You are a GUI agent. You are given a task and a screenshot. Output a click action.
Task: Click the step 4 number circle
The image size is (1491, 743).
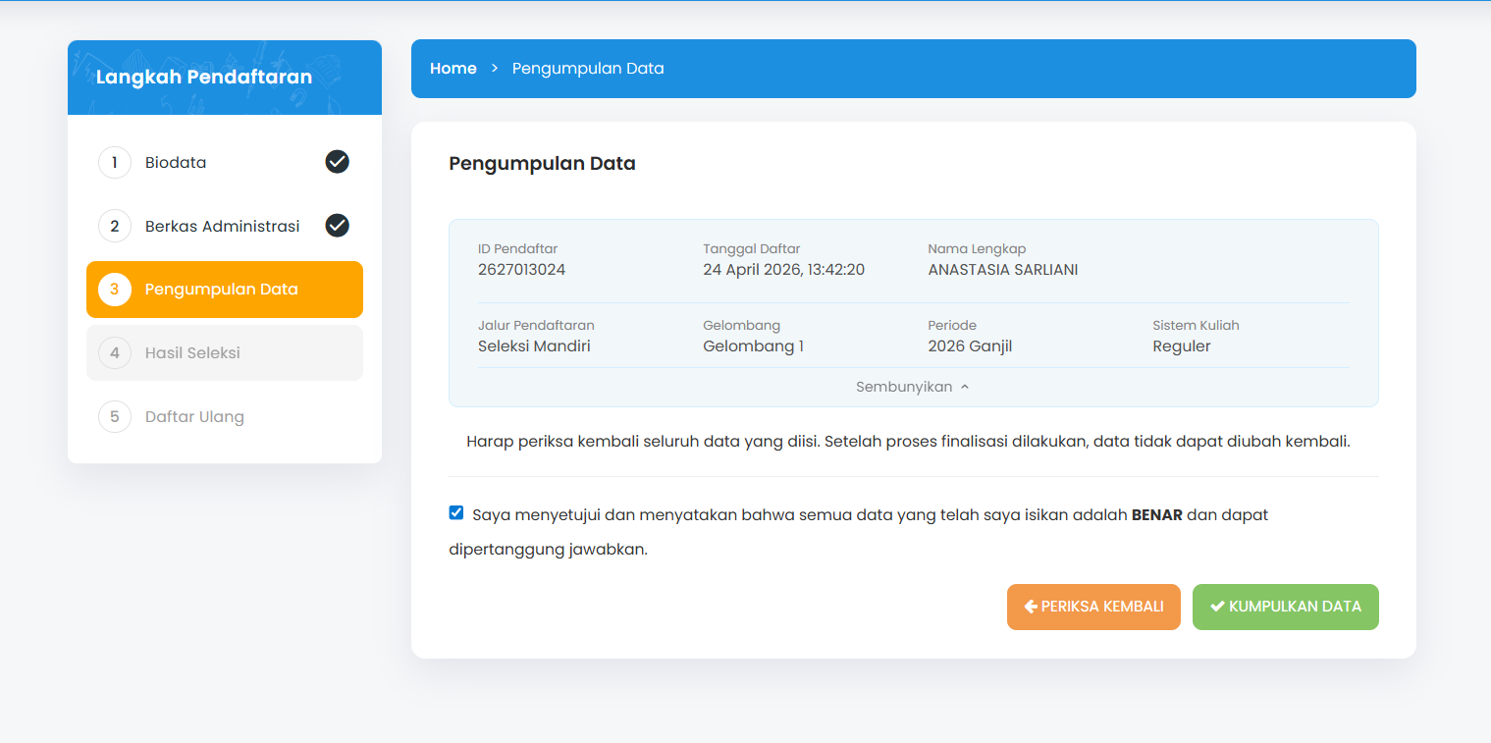click(x=115, y=352)
